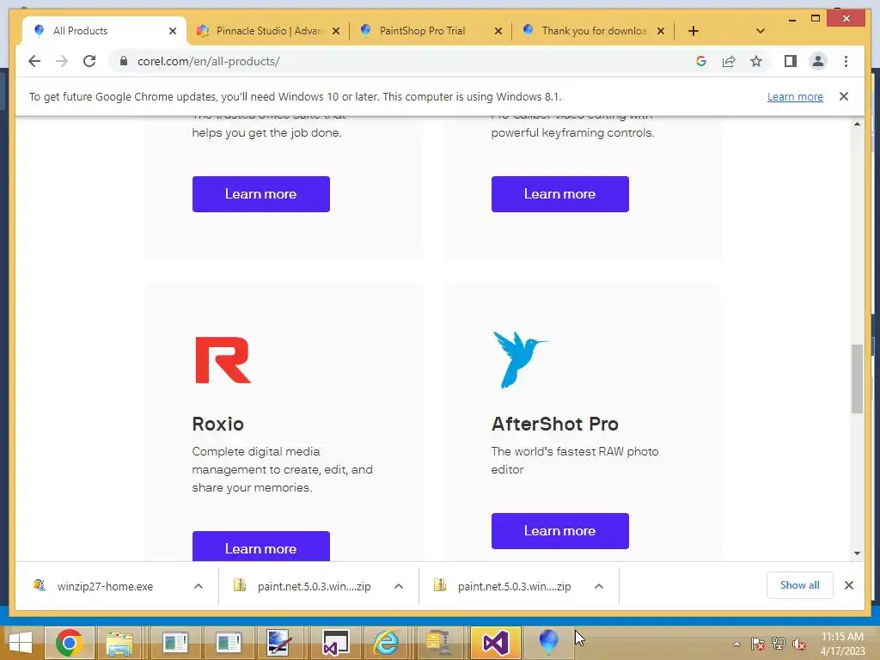Viewport: 880px width, 660px height.
Task: Open a new tab with plus button
Action: pyautogui.click(x=694, y=31)
